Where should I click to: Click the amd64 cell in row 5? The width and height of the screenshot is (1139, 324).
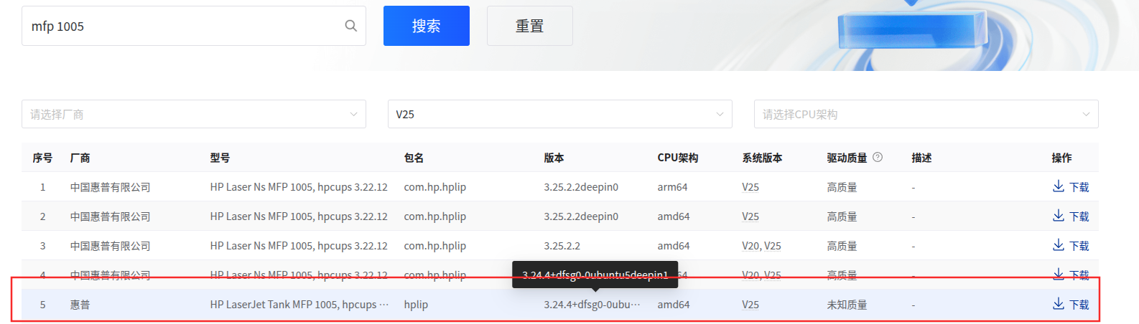(x=674, y=305)
